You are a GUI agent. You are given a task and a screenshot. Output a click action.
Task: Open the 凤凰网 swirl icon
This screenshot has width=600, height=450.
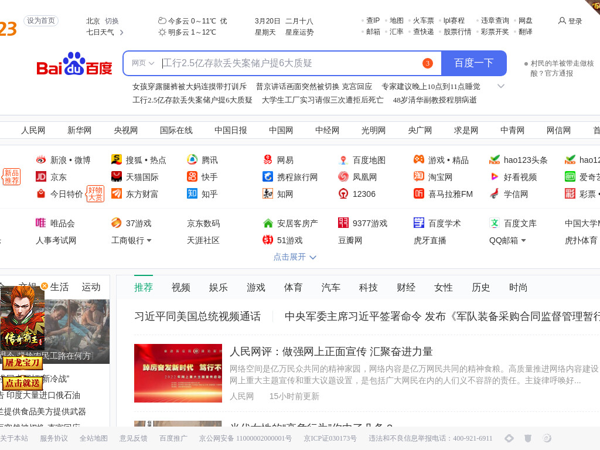click(343, 176)
